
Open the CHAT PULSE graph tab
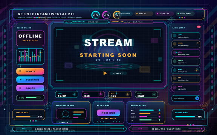(x=131, y=22)
